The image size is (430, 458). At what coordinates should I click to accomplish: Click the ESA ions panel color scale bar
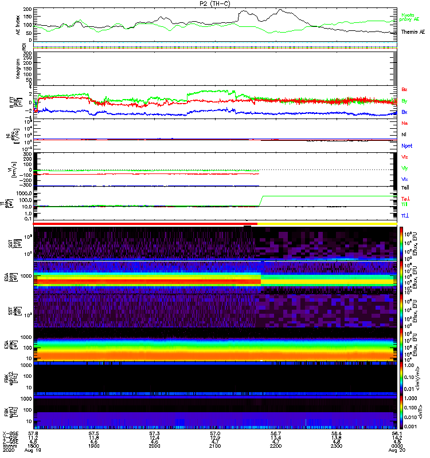(x=401, y=277)
